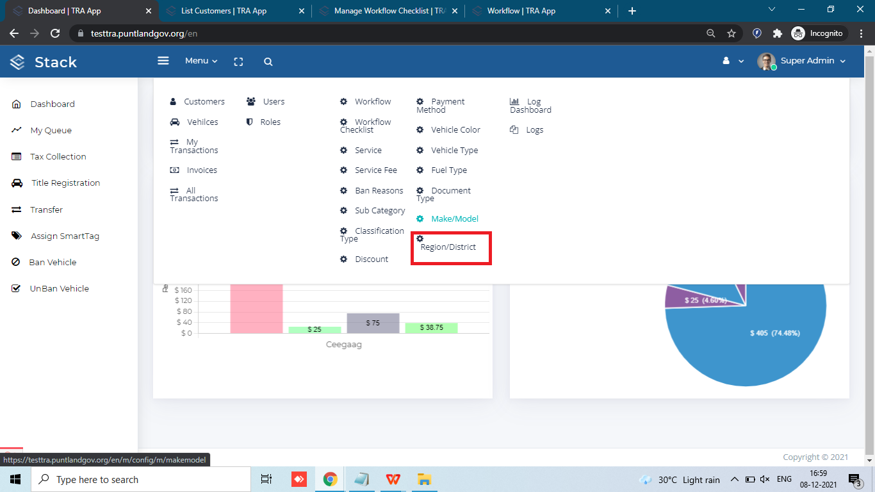Open Classification Type menu entry

click(372, 235)
